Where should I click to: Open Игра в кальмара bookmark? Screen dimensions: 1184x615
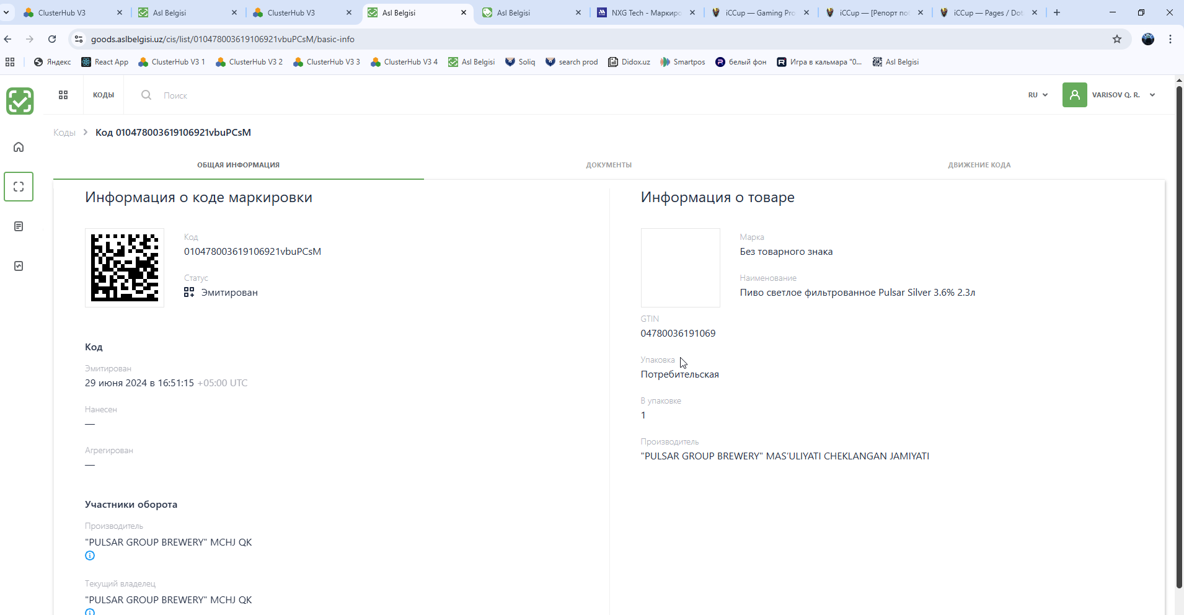click(x=820, y=62)
